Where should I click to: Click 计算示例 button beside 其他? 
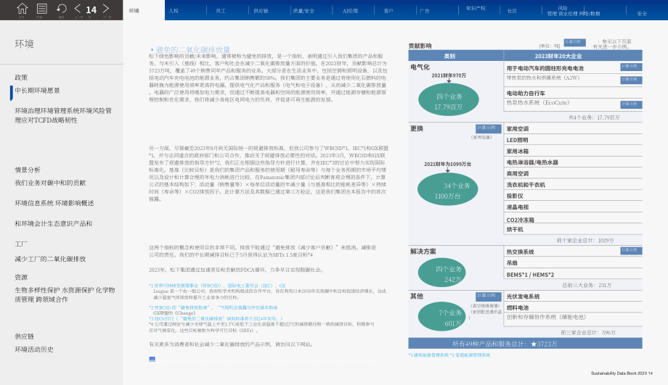[x=488, y=297]
